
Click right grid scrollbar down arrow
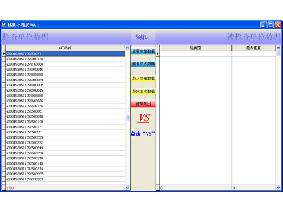tap(278, 188)
